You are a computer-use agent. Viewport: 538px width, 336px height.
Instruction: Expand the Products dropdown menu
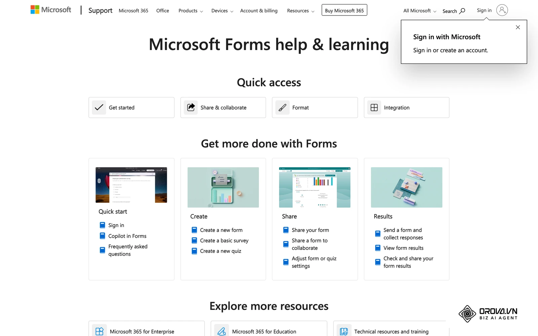click(x=191, y=11)
